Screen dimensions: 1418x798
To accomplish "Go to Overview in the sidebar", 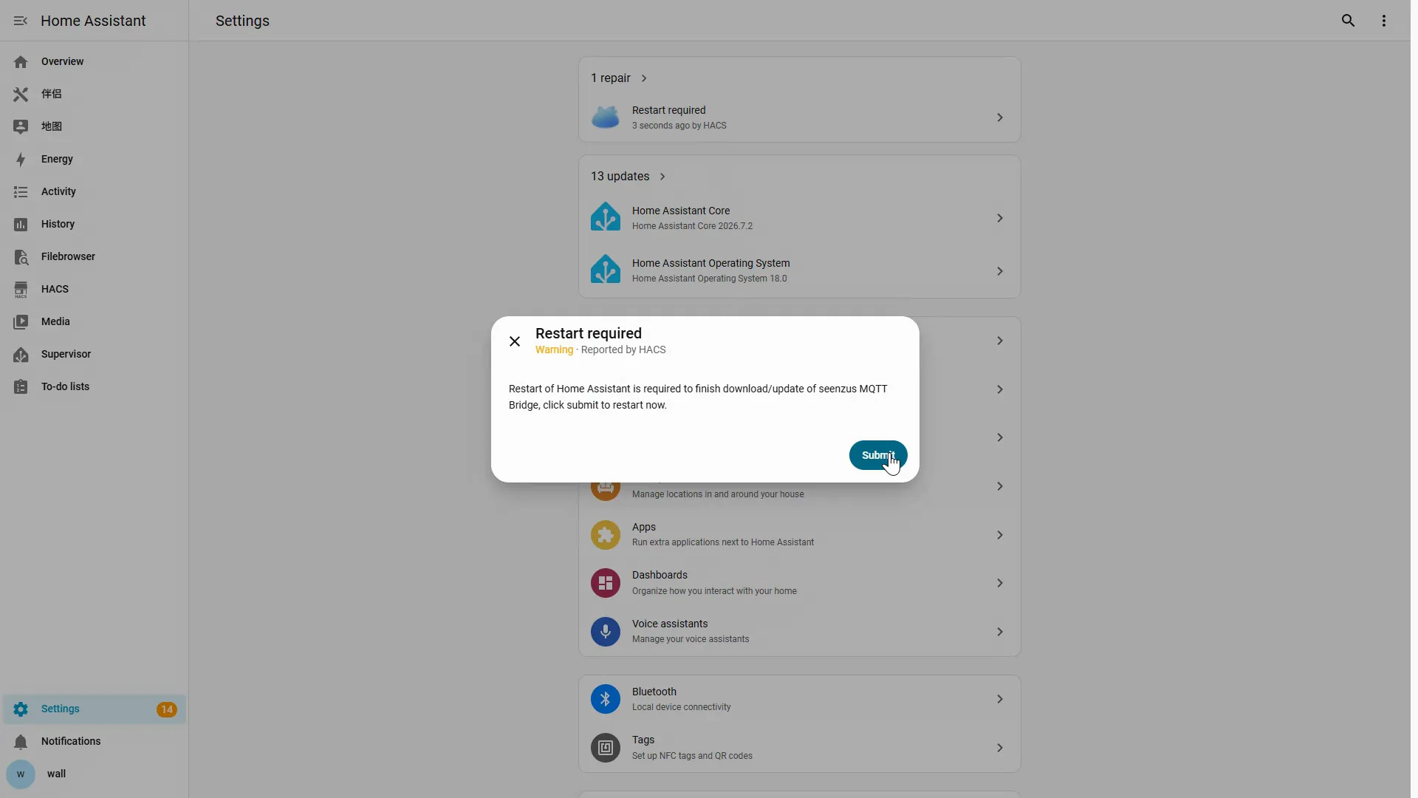I will click(x=62, y=61).
